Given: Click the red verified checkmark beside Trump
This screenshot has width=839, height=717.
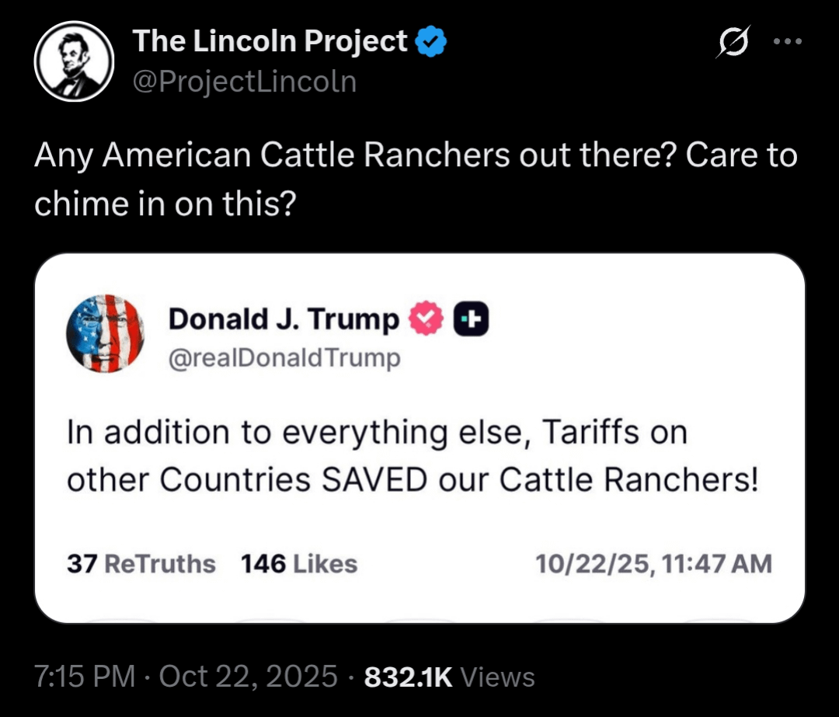Looking at the screenshot, I should 425,319.
